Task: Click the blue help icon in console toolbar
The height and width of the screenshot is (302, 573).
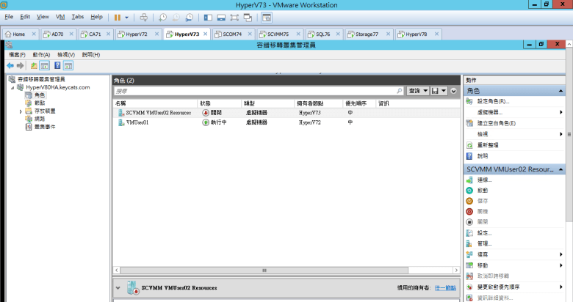Action: [57, 66]
